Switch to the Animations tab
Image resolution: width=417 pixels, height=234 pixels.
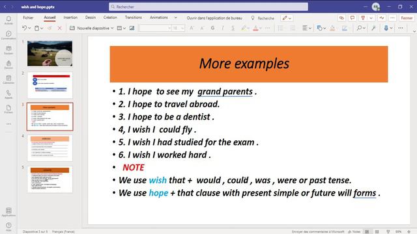pyautogui.click(x=159, y=18)
